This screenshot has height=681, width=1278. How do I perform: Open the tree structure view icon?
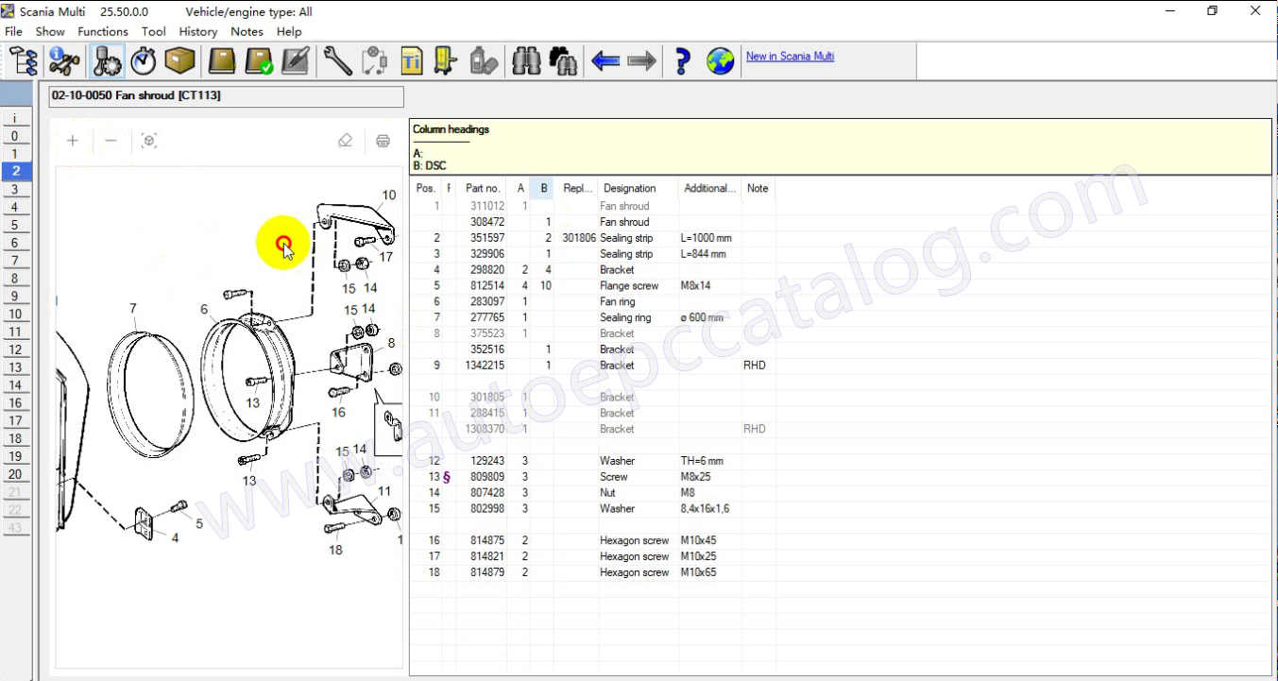coord(24,61)
